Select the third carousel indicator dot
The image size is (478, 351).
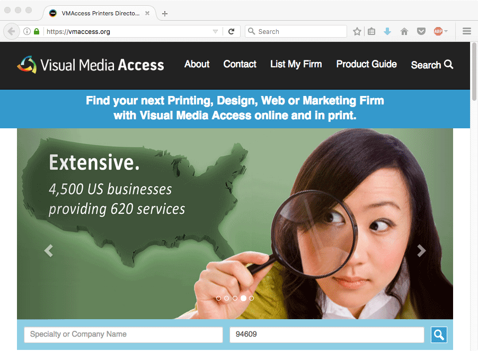tap(235, 298)
